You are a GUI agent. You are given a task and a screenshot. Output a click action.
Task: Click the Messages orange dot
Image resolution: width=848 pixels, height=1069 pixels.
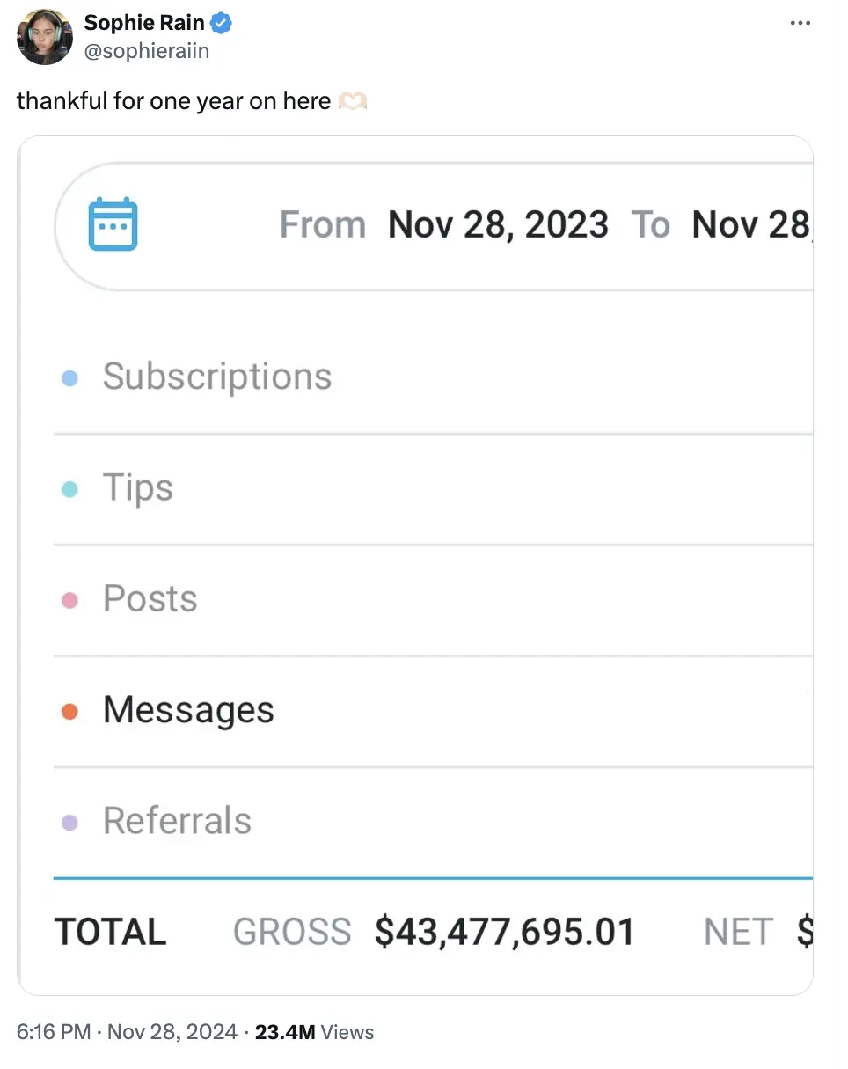[70, 711]
